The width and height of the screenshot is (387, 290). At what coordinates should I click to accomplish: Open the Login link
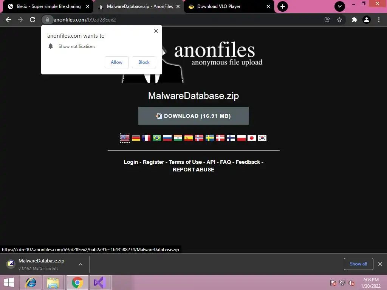point(131,162)
